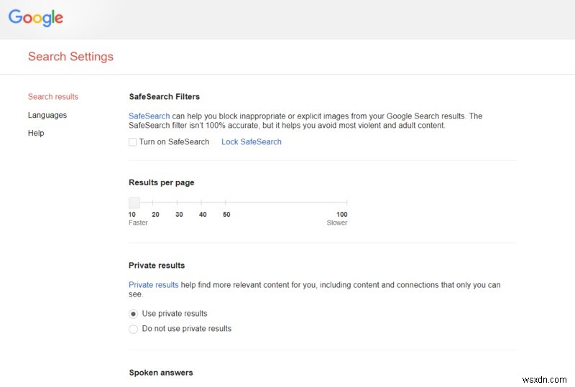Click the Search Settings page title
This screenshot has height=387, width=575.
[x=70, y=57]
